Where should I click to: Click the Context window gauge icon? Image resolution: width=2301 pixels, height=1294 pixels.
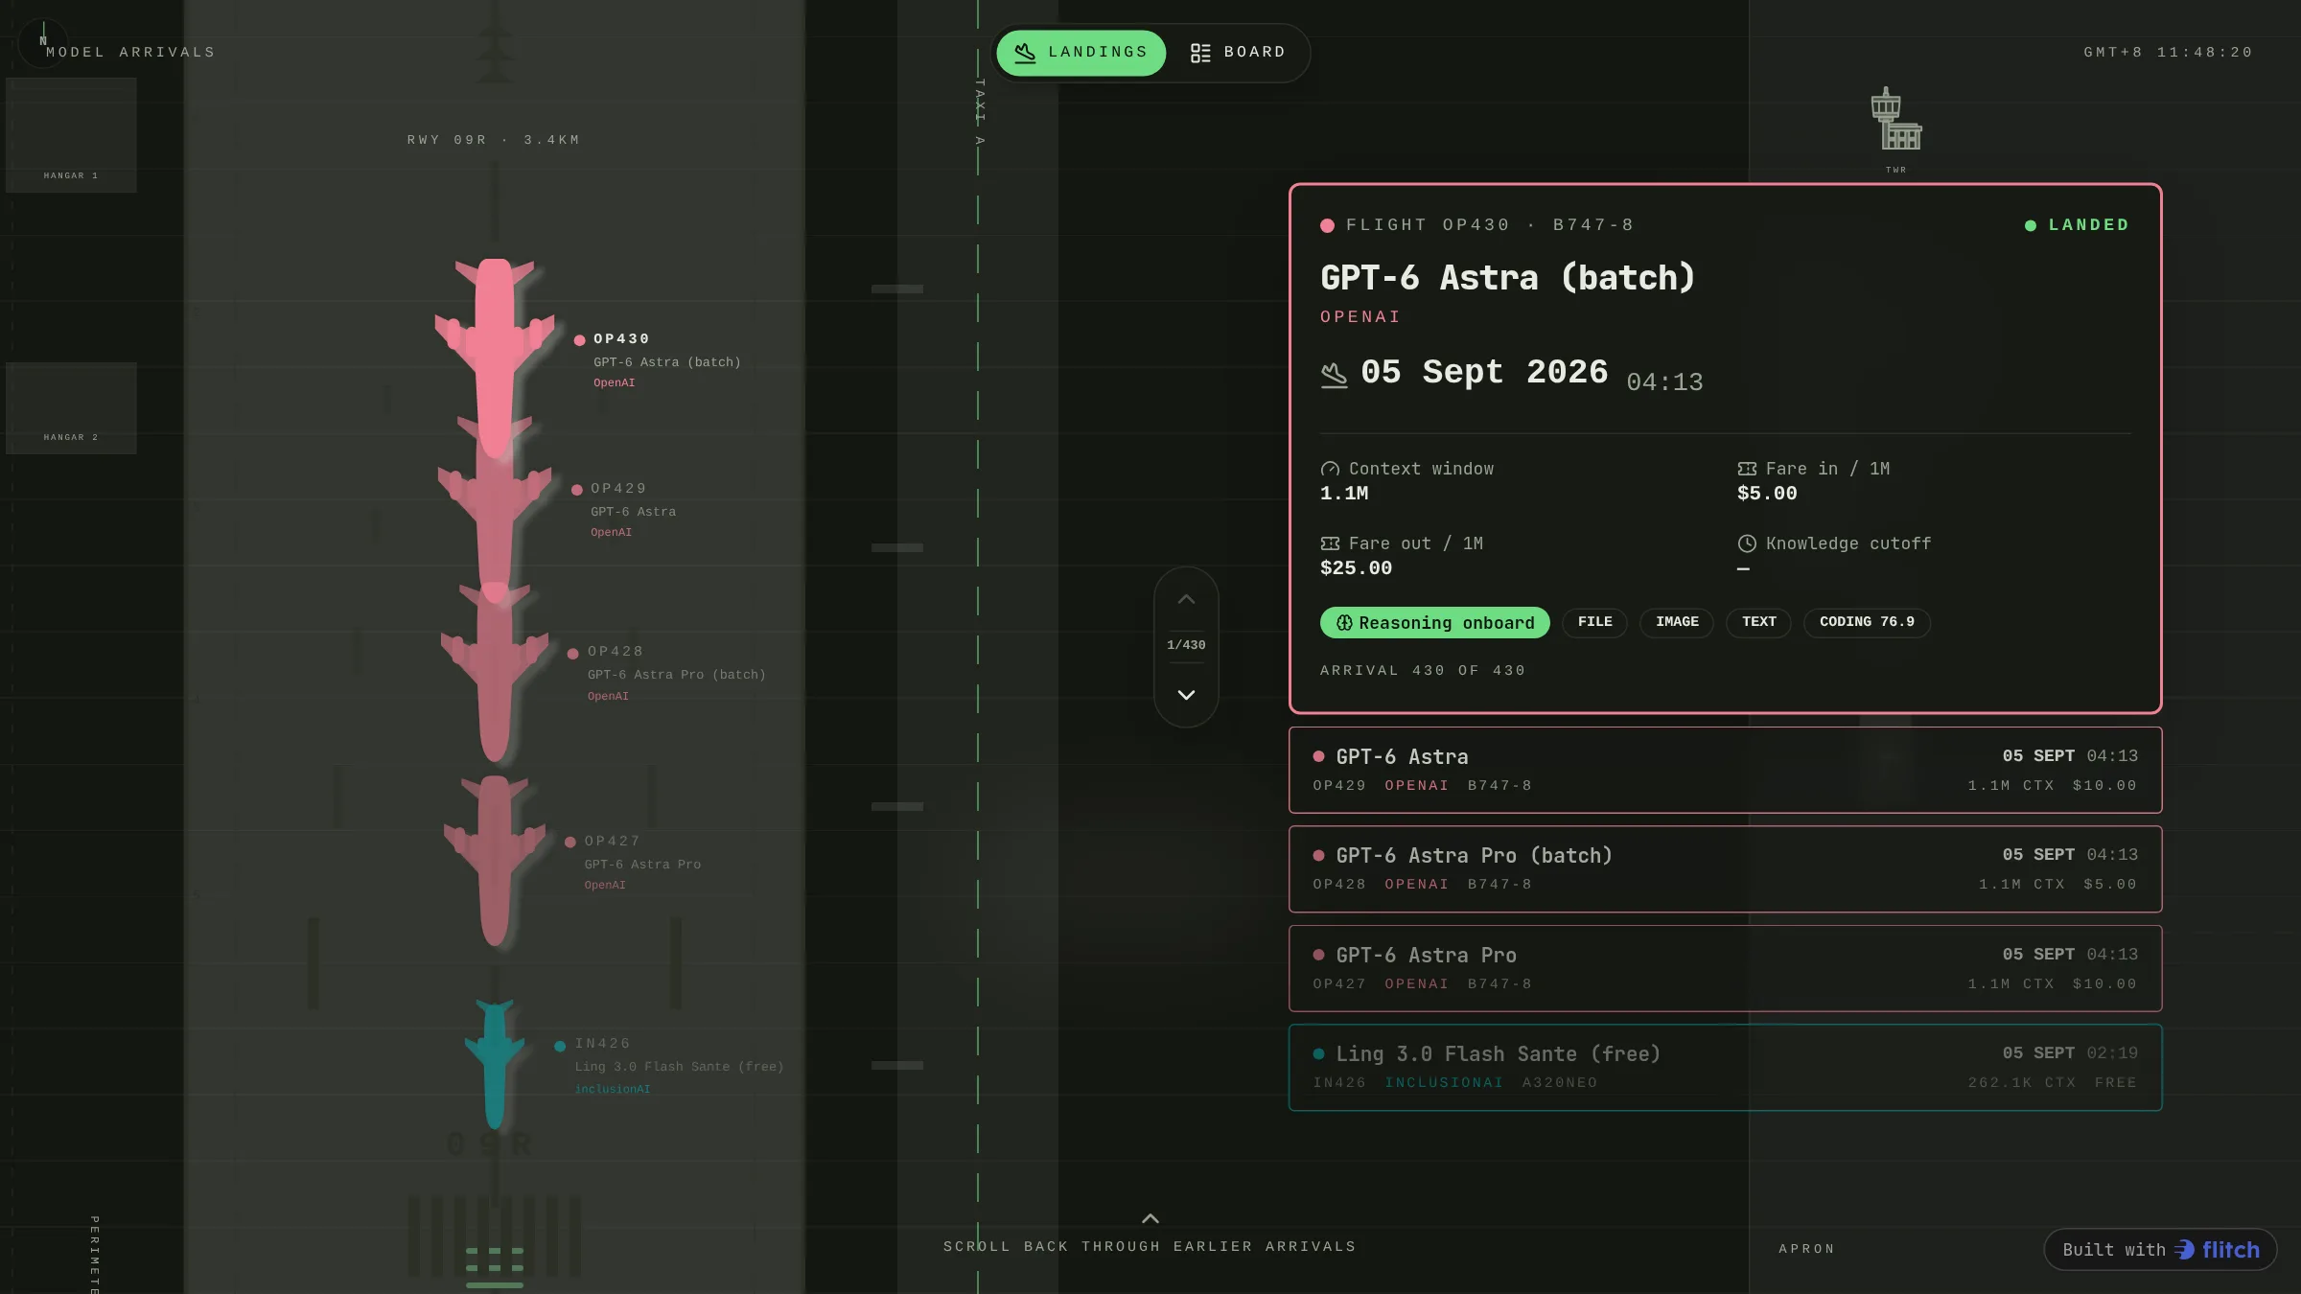[x=1330, y=469]
